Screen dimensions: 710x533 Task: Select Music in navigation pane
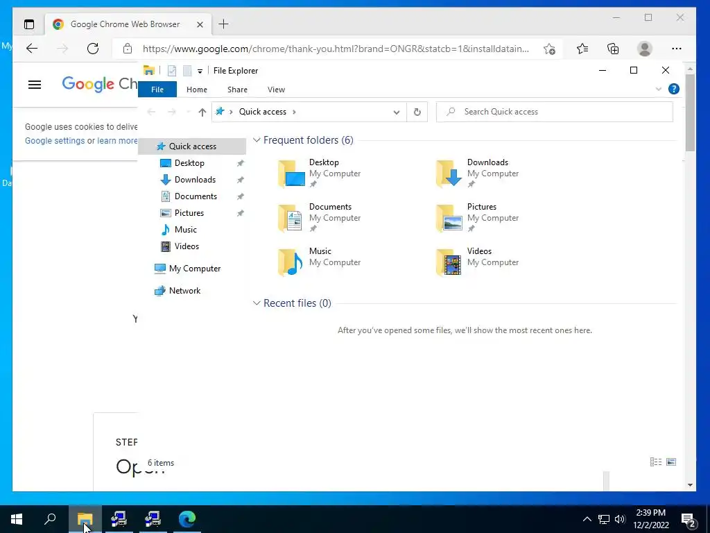click(185, 230)
